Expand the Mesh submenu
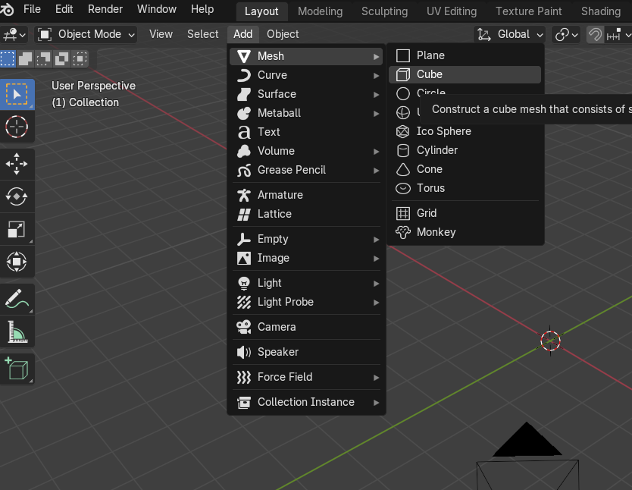This screenshot has height=490, width=632. click(306, 56)
